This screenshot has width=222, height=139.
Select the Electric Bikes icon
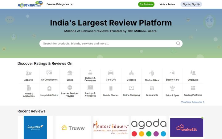[x=152, y=73]
